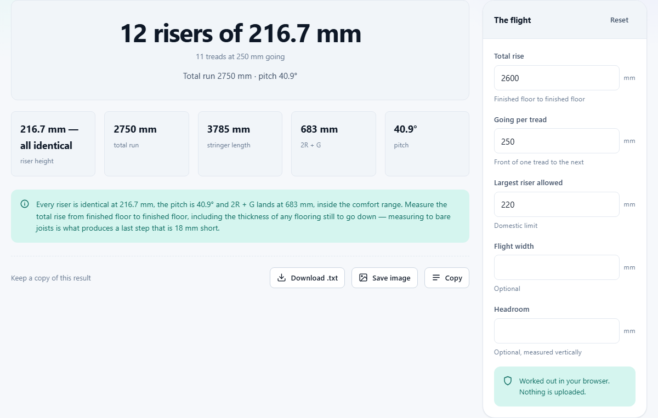Edit the Largest riser allowed field
The height and width of the screenshot is (418, 658).
tap(557, 204)
